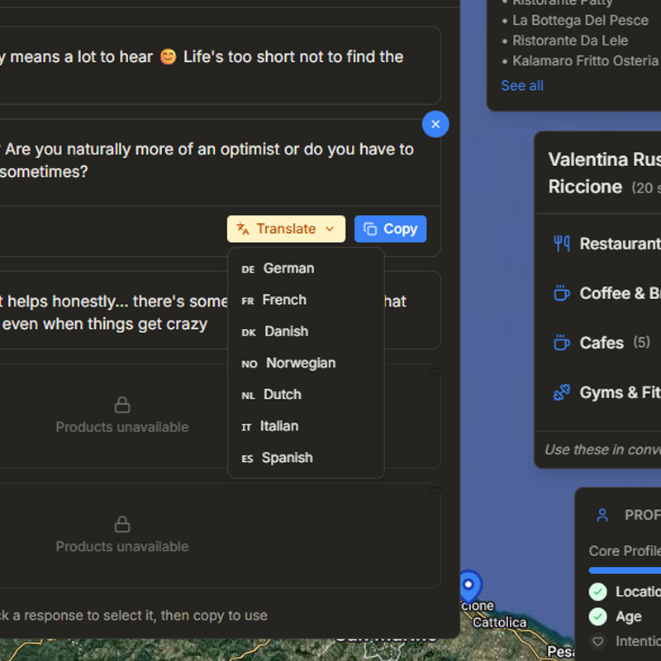Click the Profile person icon
Viewport: 661px width, 661px height.
[602, 515]
